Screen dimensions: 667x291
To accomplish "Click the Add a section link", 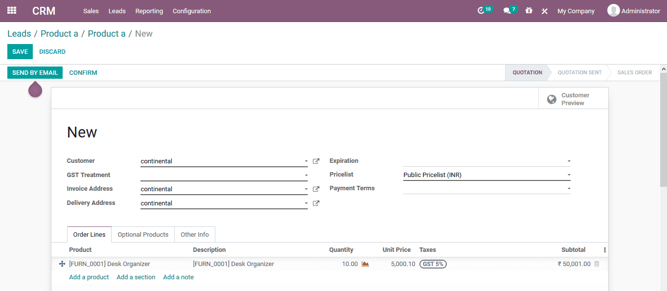I will click(x=136, y=277).
